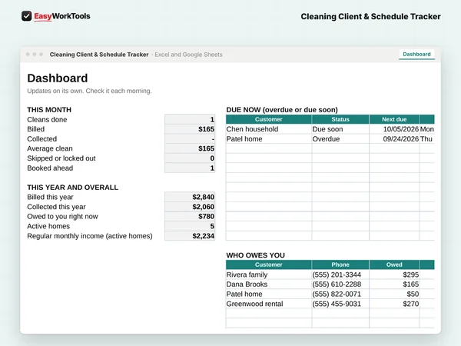This screenshot has width=461, height=346.
Task: Select the Due soon status cell
Action: tap(340, 129)
